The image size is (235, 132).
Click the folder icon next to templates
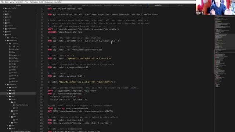pyautogui.click(x=8, y=84)
